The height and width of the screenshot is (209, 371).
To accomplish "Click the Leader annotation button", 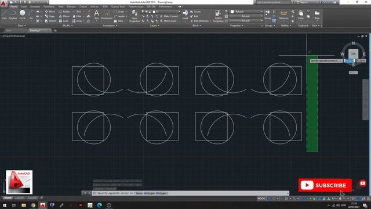I will [x=119, y=16].
